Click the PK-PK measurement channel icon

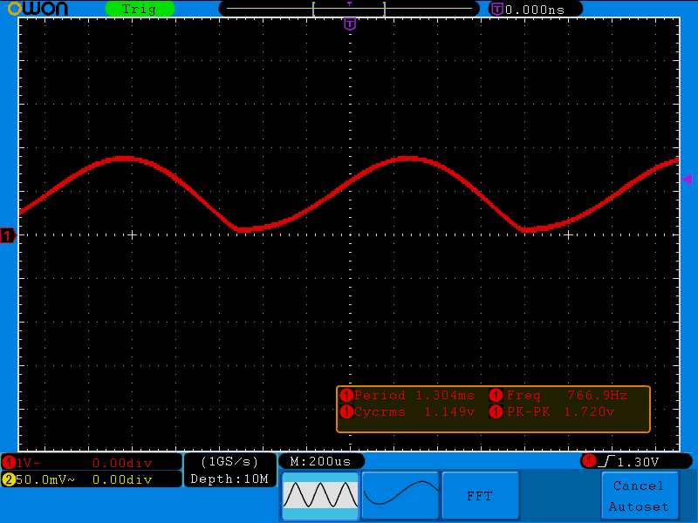497,411
